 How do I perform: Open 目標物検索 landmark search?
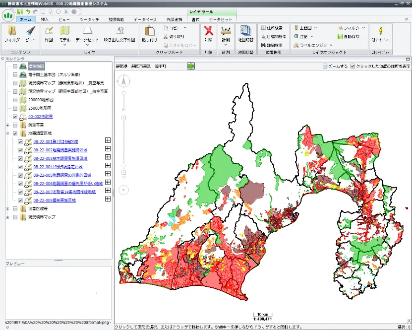tap(274, 37)
